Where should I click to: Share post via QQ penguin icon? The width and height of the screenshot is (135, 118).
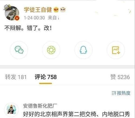click(83, 50)
